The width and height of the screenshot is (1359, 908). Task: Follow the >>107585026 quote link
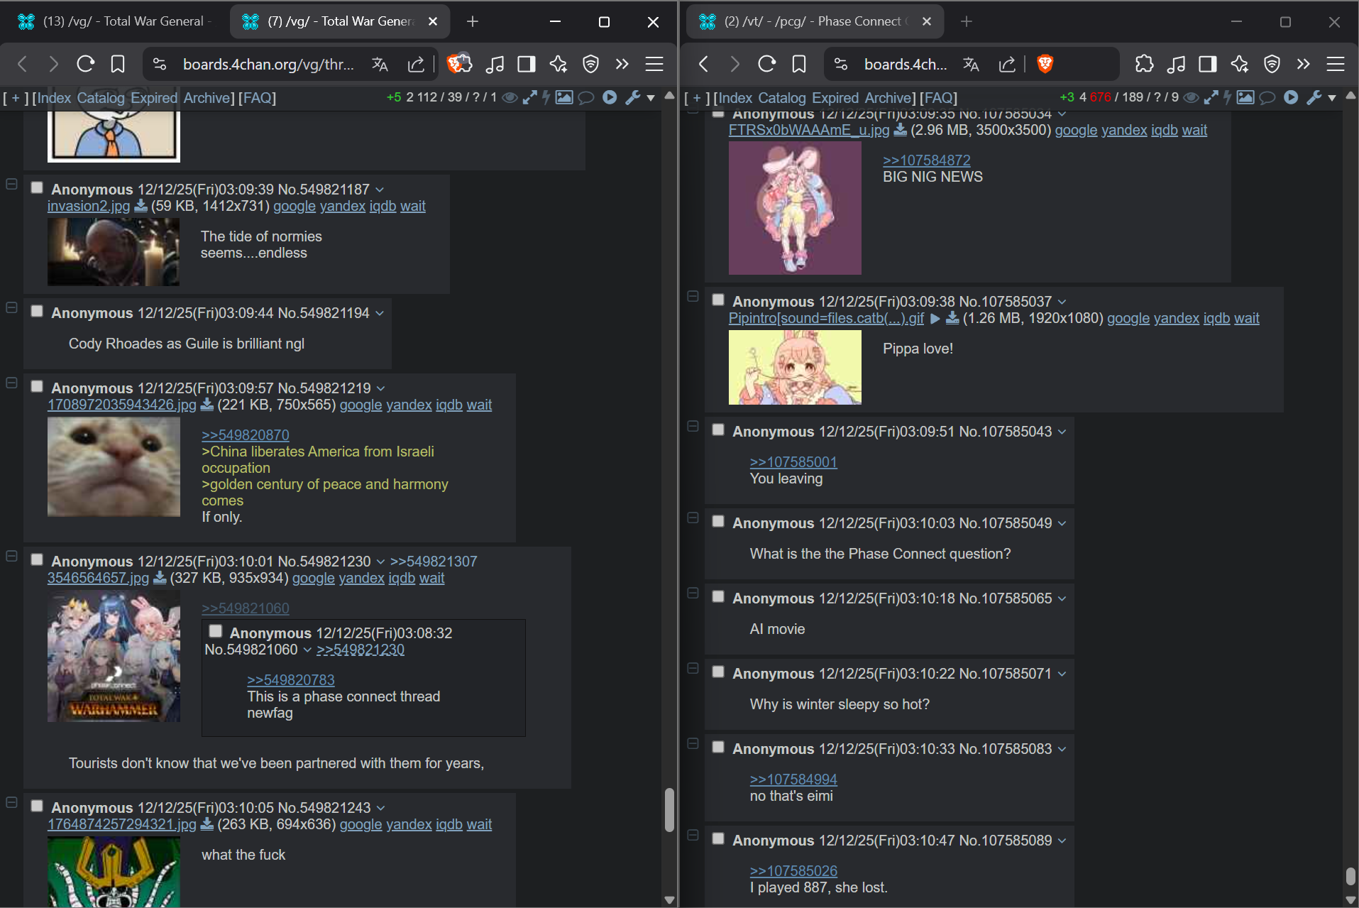pos(793,871)
